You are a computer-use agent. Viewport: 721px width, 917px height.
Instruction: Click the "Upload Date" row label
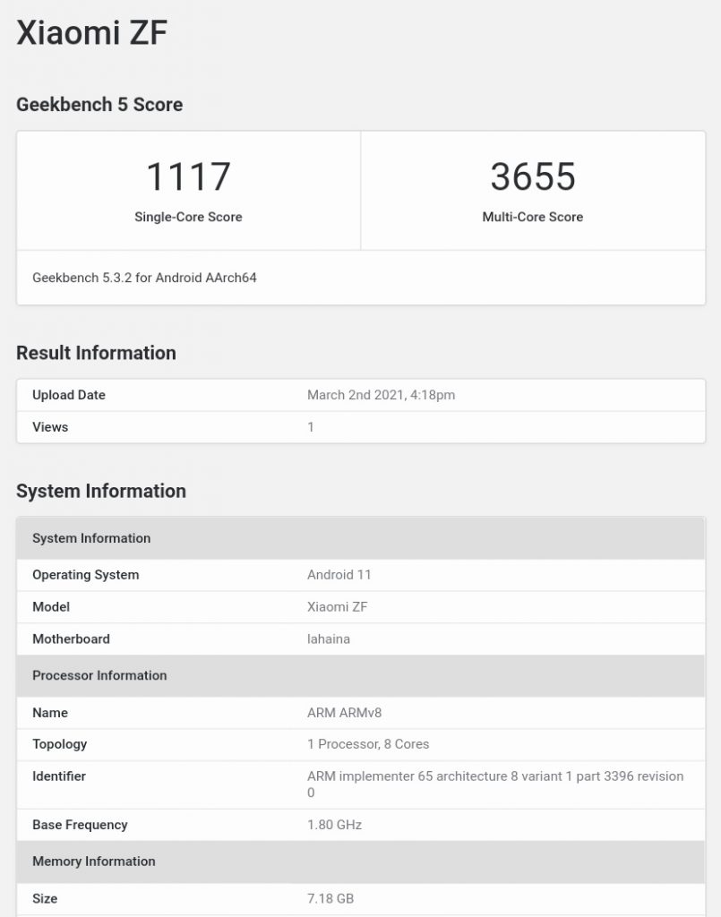(x=69, y=395)
